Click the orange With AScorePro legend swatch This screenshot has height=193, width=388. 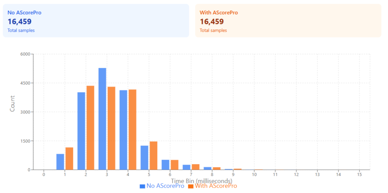(191, 186)
